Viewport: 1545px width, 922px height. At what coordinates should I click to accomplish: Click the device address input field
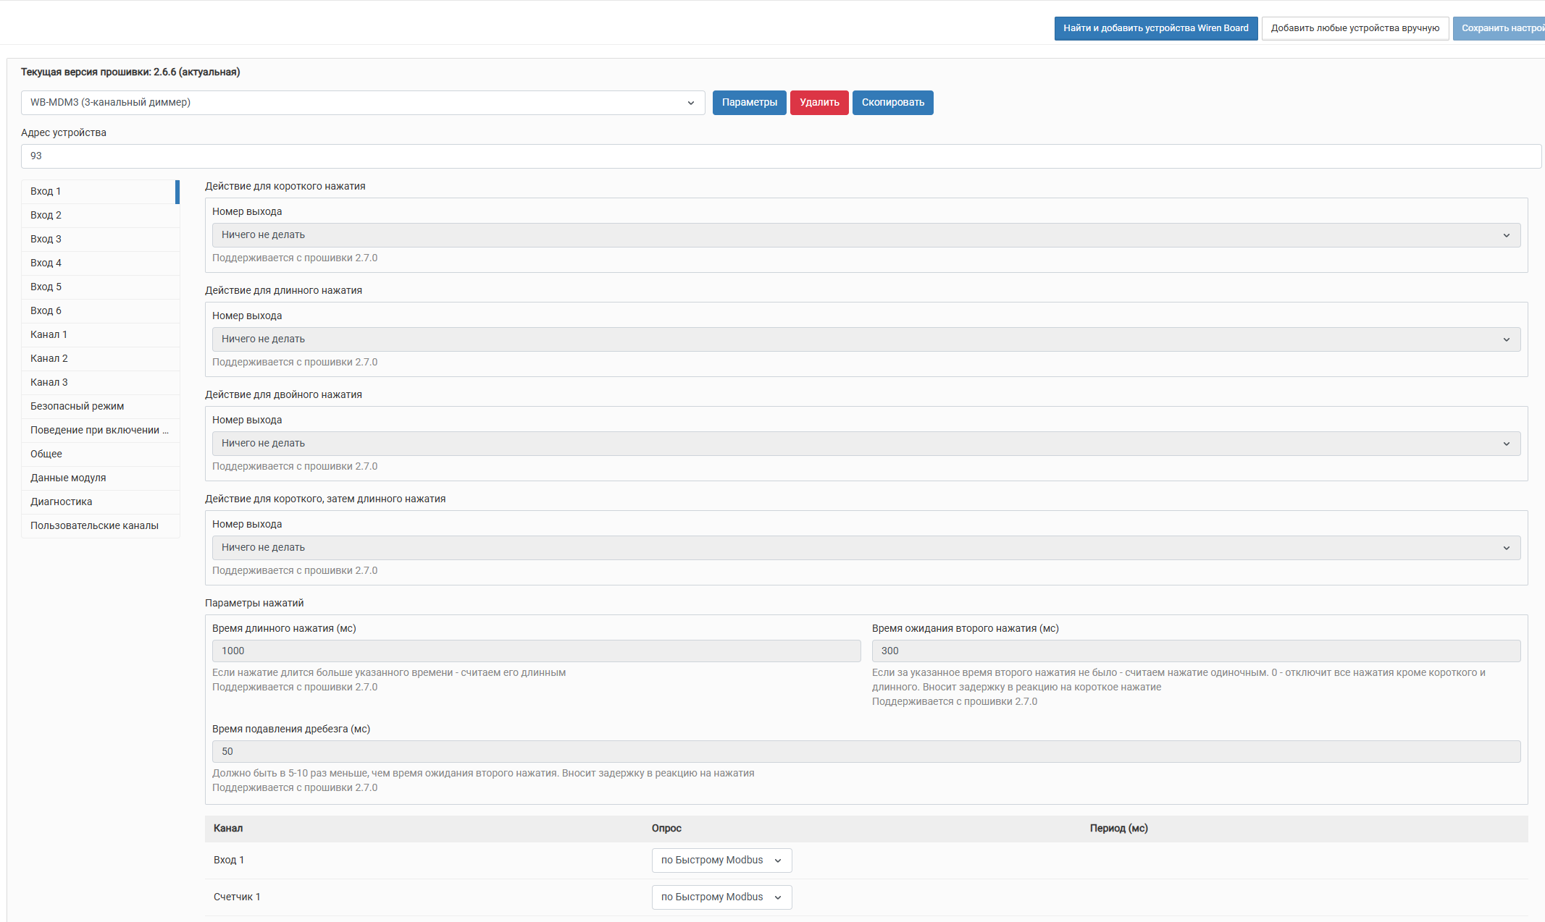coord(780,156)
